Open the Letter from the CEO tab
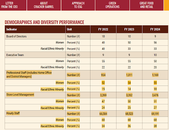 click(13, 5)
